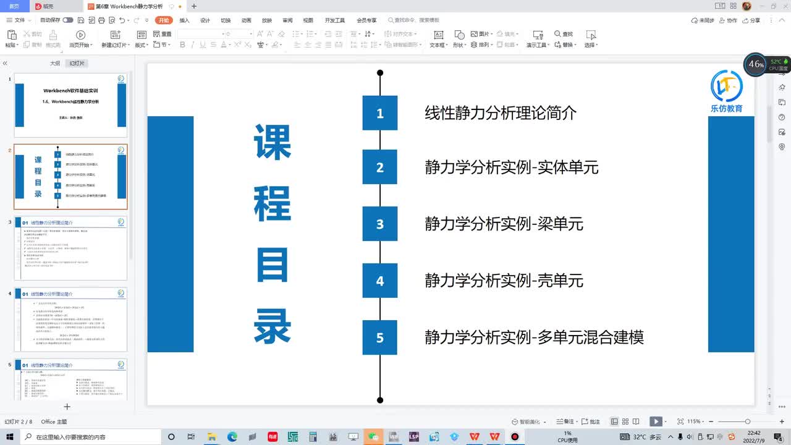The width and height of the screenshot is (791, 445).
Task: Click the Find (查找) button
Action: coord(564,34)
